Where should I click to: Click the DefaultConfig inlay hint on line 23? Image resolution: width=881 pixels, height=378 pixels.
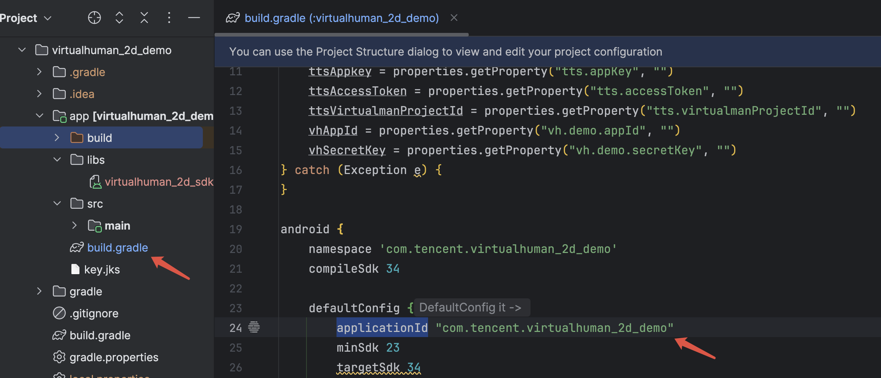tap(470, 307)
